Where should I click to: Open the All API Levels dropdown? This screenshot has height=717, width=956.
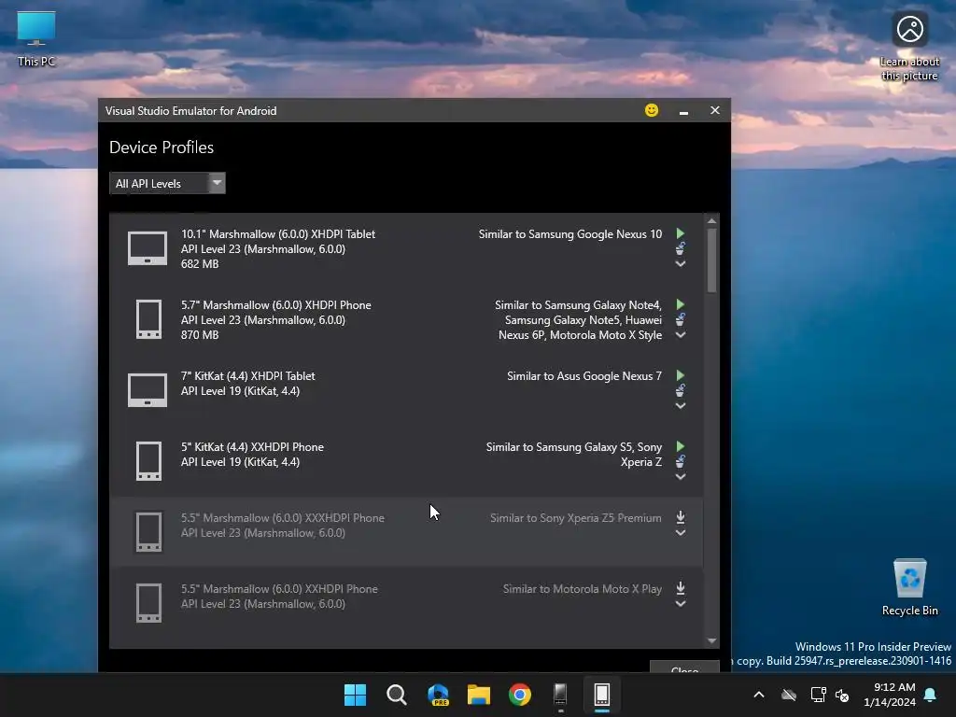click(167, 183)
